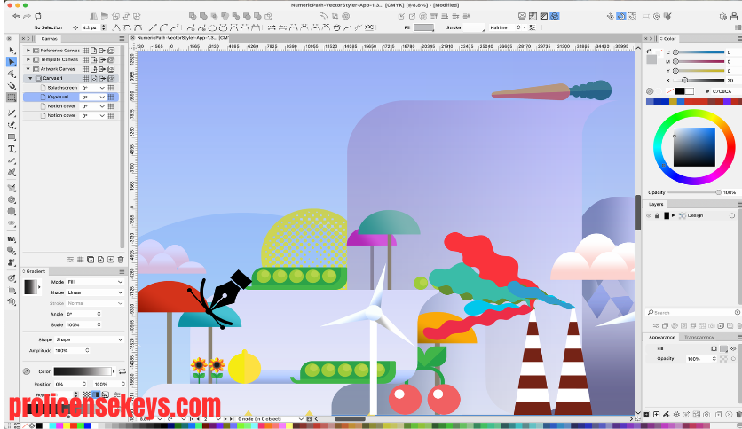Screen dimensions: 742x429
Task: Expand the Reference Canvas tree item
Action: click(x=28, y=51)
